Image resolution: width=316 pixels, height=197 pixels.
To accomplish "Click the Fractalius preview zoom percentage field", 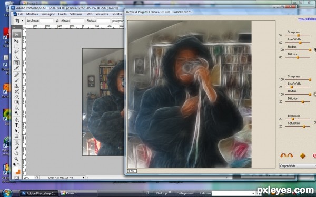I will pos(132,171).
